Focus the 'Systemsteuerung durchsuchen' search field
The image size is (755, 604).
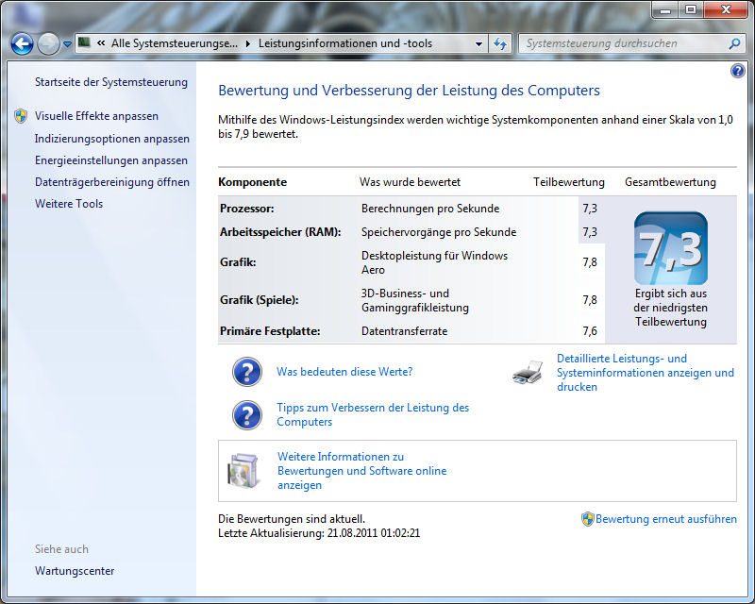[625, 43]
